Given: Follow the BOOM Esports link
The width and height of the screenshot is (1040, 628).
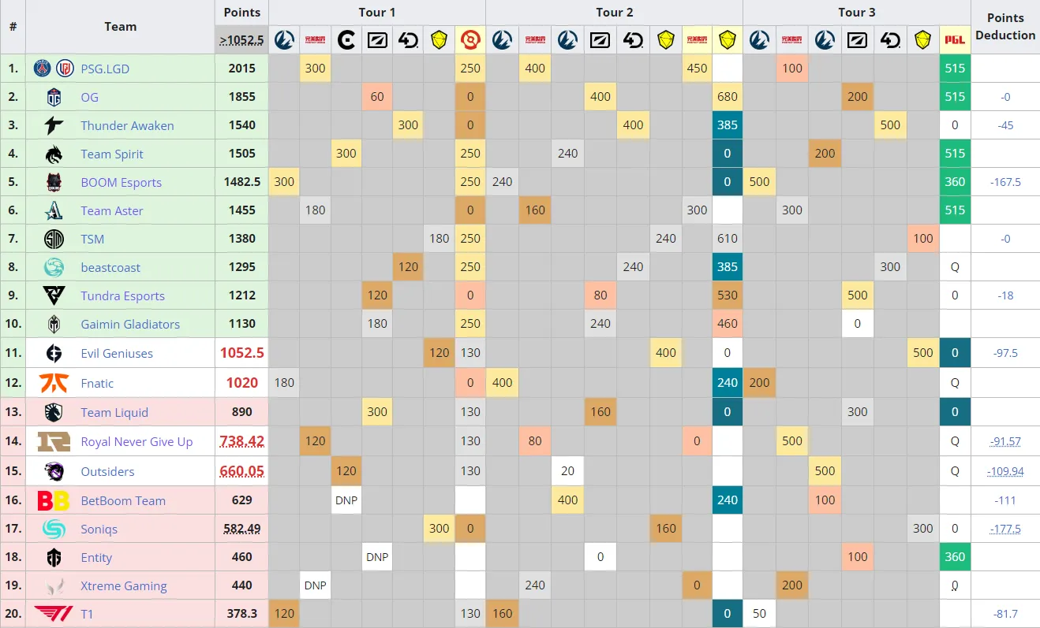Looking at the screenshot, I should (x=121, y=182).
